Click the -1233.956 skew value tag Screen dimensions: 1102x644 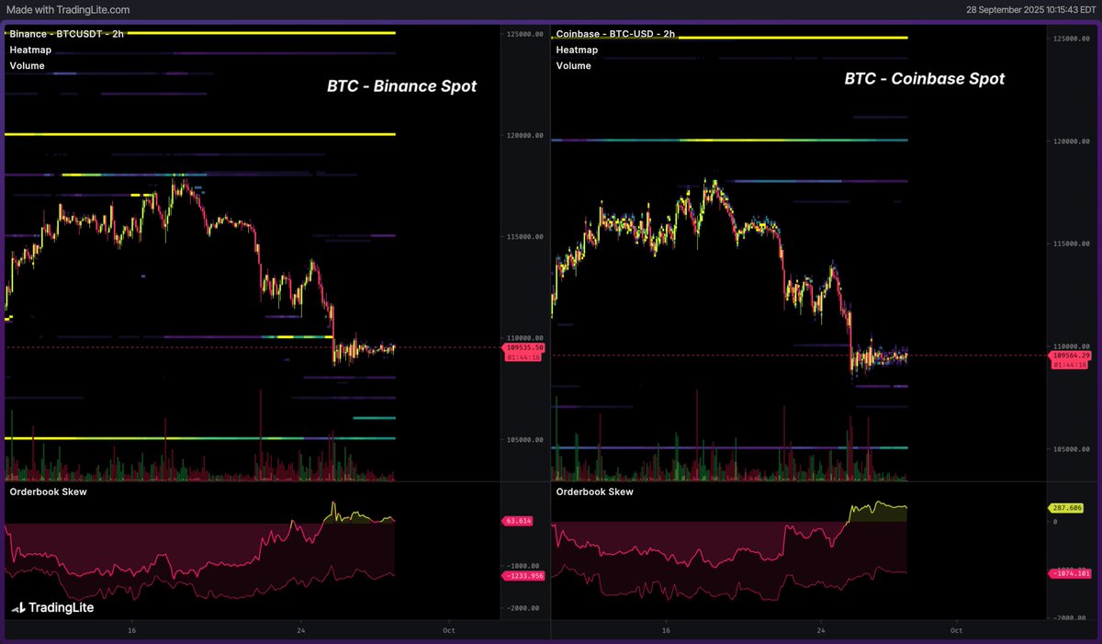523,575
